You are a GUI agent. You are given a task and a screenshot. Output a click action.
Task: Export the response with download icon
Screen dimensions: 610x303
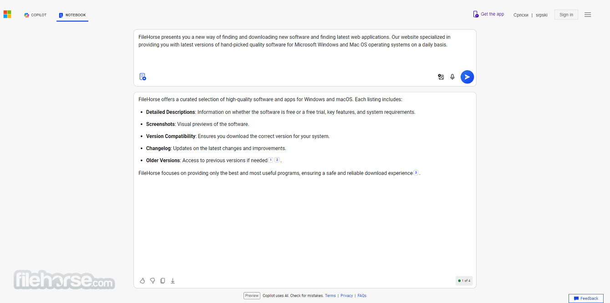click(173, 281)
